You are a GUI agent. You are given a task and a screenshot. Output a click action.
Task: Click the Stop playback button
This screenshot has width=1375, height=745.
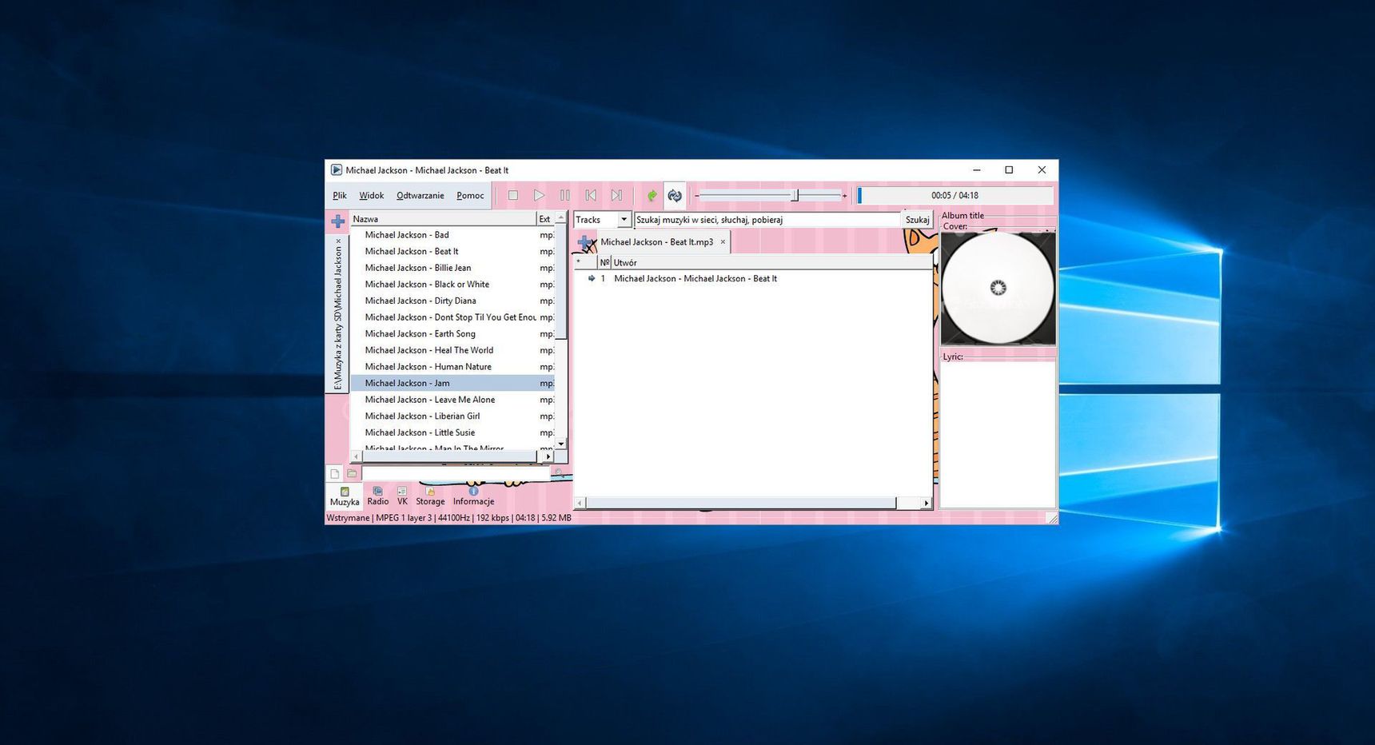coord(513,195)
